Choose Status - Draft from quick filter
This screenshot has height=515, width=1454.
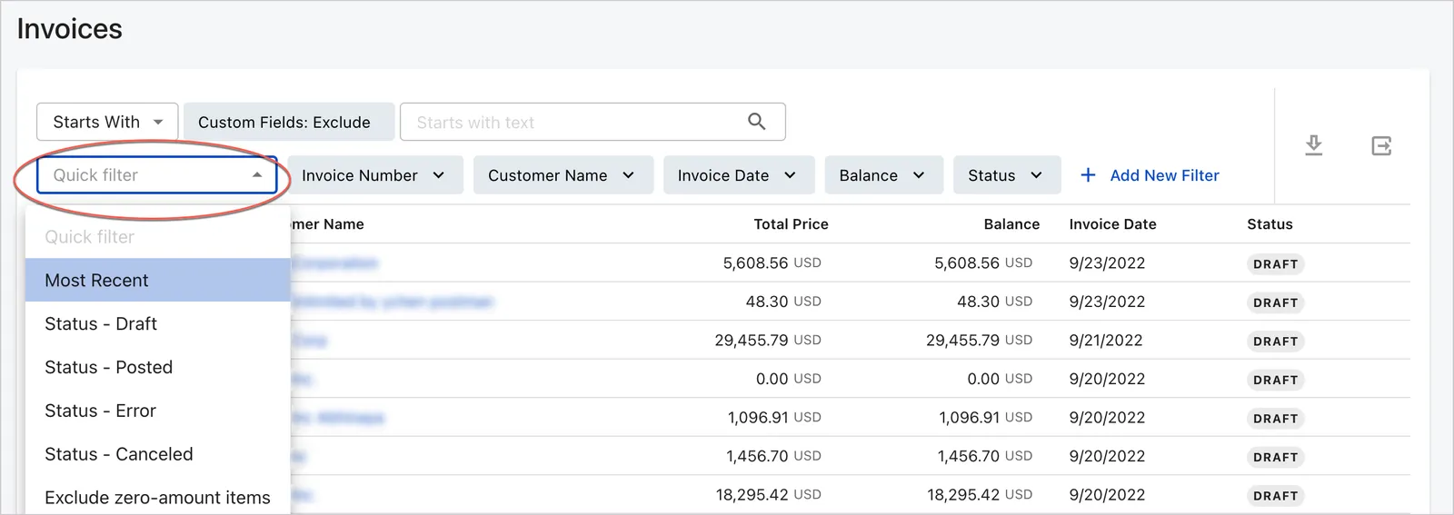pyautogui.click(x=158, y=323)
